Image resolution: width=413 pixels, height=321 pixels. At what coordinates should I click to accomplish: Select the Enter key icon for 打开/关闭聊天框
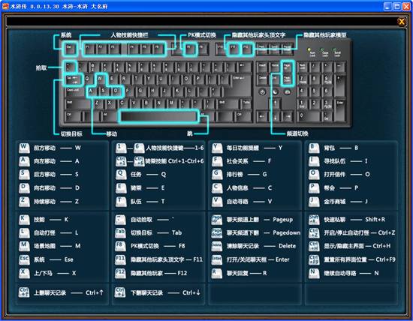[217, 259]
